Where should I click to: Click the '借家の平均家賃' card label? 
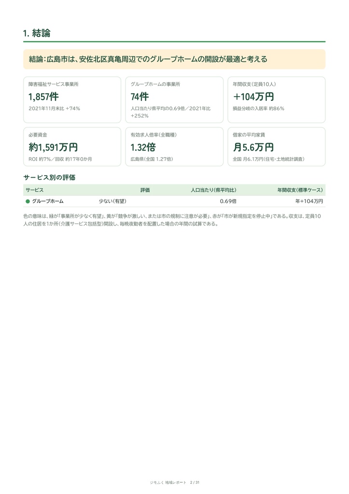click(249, 135)
